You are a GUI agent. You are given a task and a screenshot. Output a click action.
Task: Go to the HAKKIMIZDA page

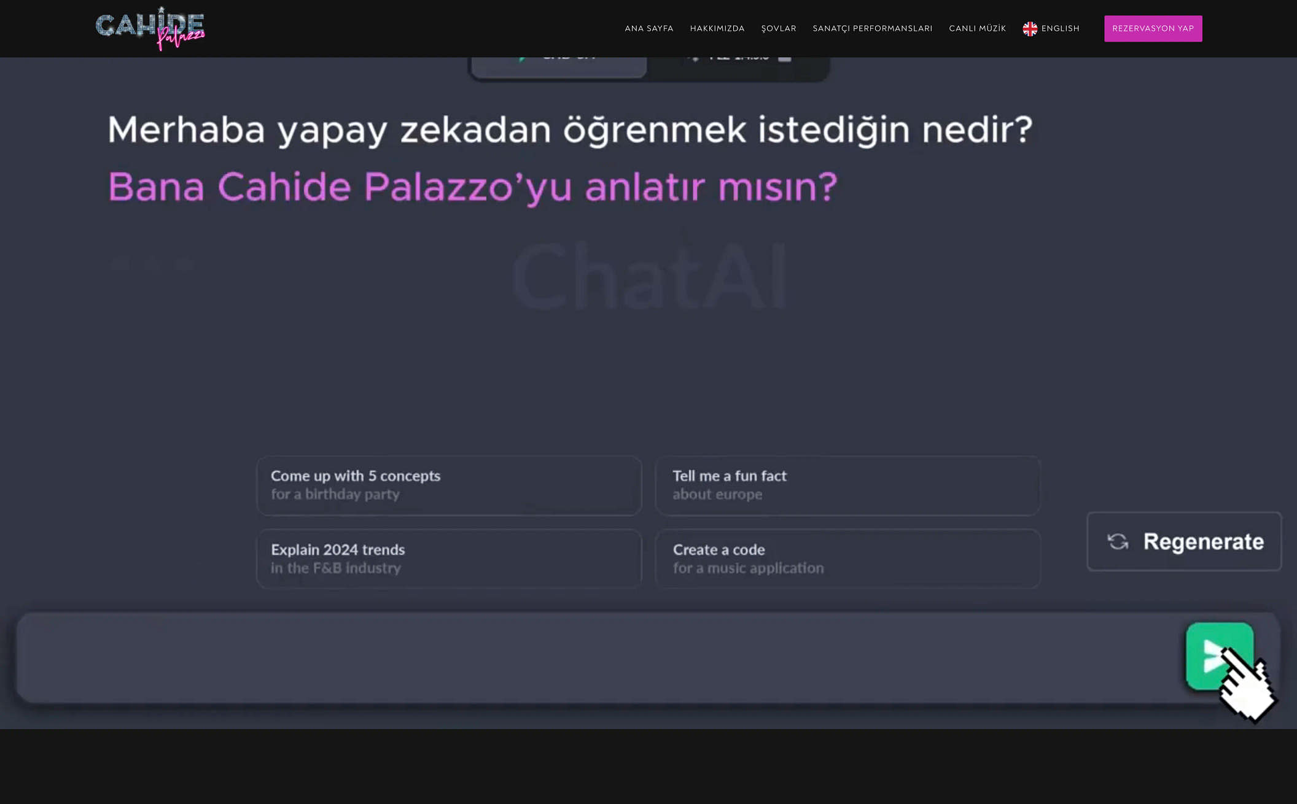[x=717, y=29]
